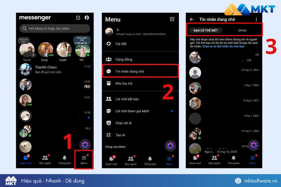View Yến's story thumbnail
The image size is (281, 187).
click(83, 50)
